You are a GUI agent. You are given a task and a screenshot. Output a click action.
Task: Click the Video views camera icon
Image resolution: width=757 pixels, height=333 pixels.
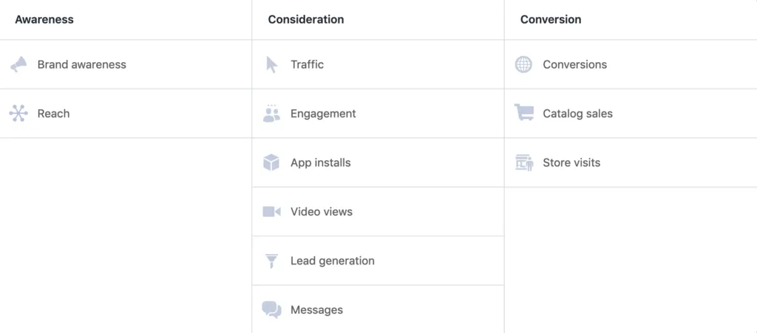point(271,212)
